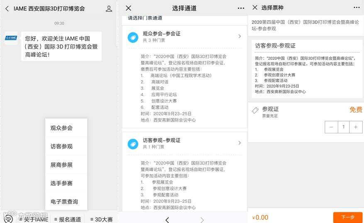Tap the welcome message bubble
This screenshot has height=223, width=364.
61,47
